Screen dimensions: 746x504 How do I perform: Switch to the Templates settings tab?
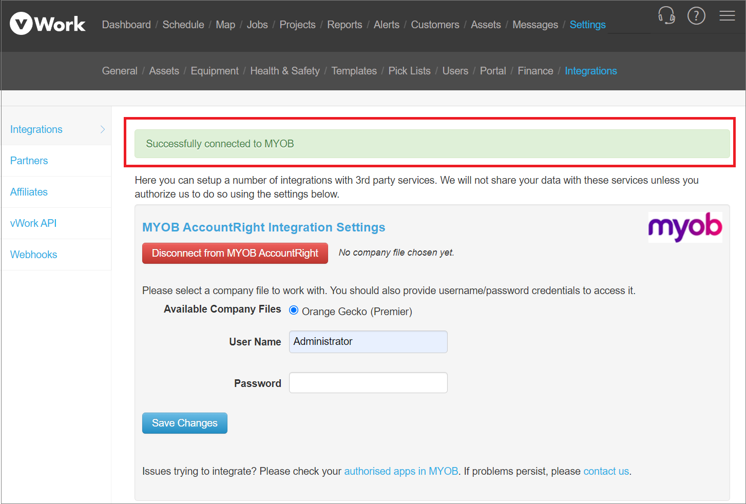point(354,71)
